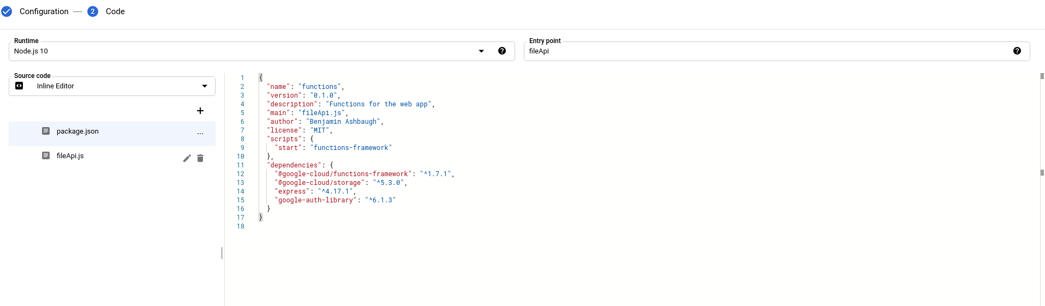The image size is (1045, 306).
Task: Click line number 8 in the editor gutter
Action: click(242, 139)
